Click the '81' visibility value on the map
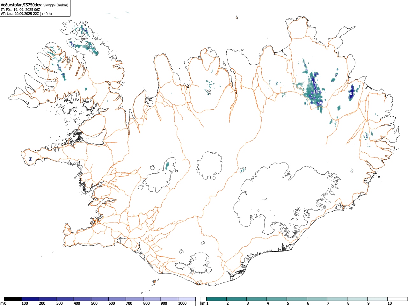This screenshot has height=306, width=408. pos(352,94)
